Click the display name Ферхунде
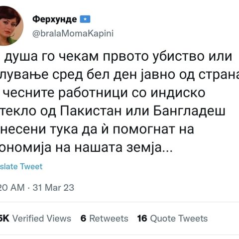The height and width of the screenshot is (239, 239). (55, 19)
